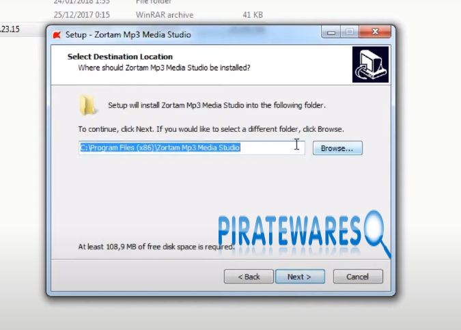The height and width of the screenshot is (330, 461).
Task: Click Browse to choose a different folder
Action: coord(337,148)
